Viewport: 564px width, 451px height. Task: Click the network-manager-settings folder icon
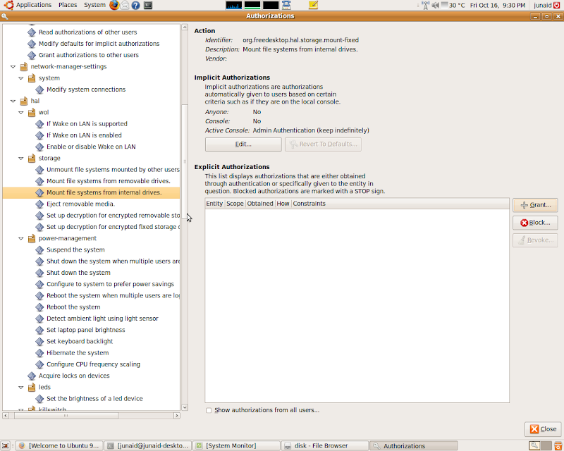click(24, 66)
